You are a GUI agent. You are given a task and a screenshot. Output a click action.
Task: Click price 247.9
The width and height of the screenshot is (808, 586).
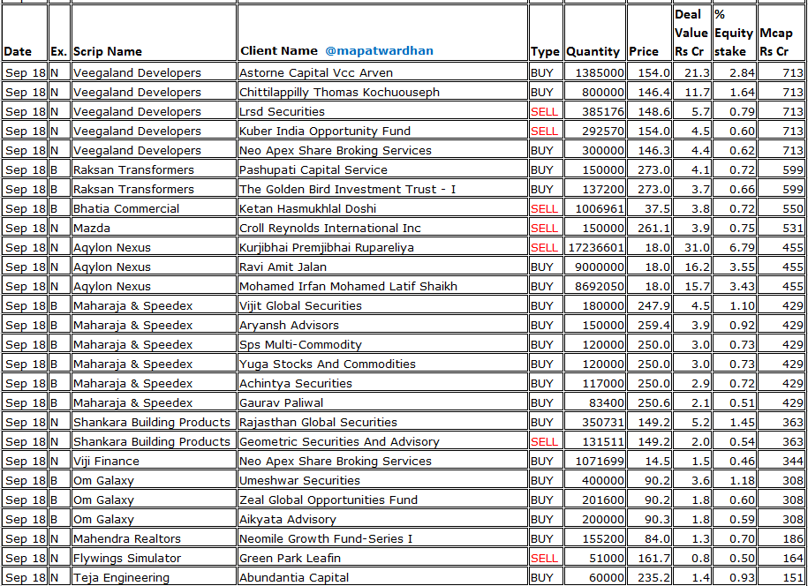pos(654,306)
